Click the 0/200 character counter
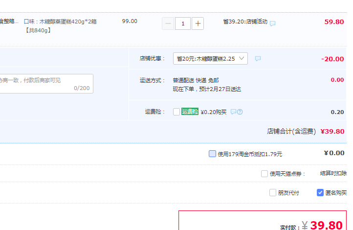The height and width of the screenshot is (230, 353). [x=82, y=88]
